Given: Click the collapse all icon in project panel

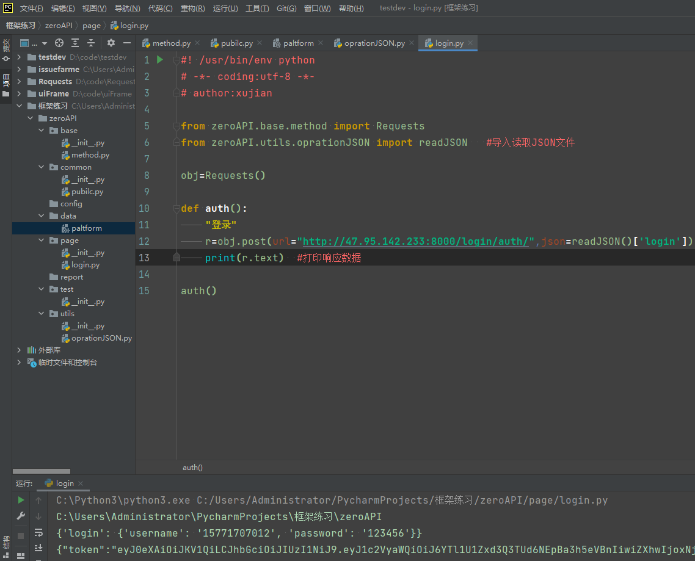Looking at the screenshot, I should click(x=91, y=43).
